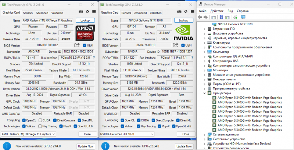Screen dimensions: 294x150
Task: Open the AMD Radeon RX Vega 11 Graphics dropdown
Action: coord(28,134)
